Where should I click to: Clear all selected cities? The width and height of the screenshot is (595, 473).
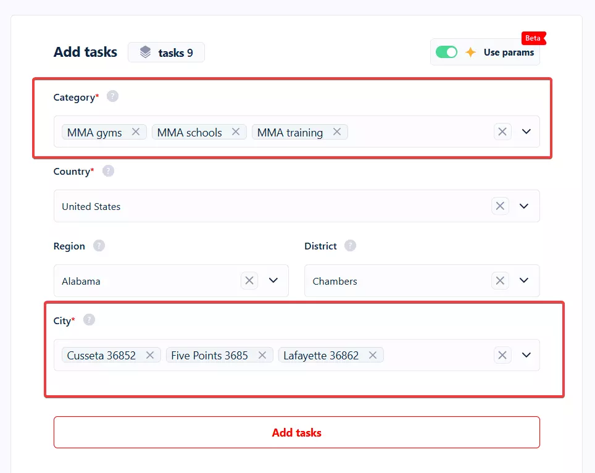[502, 355]
